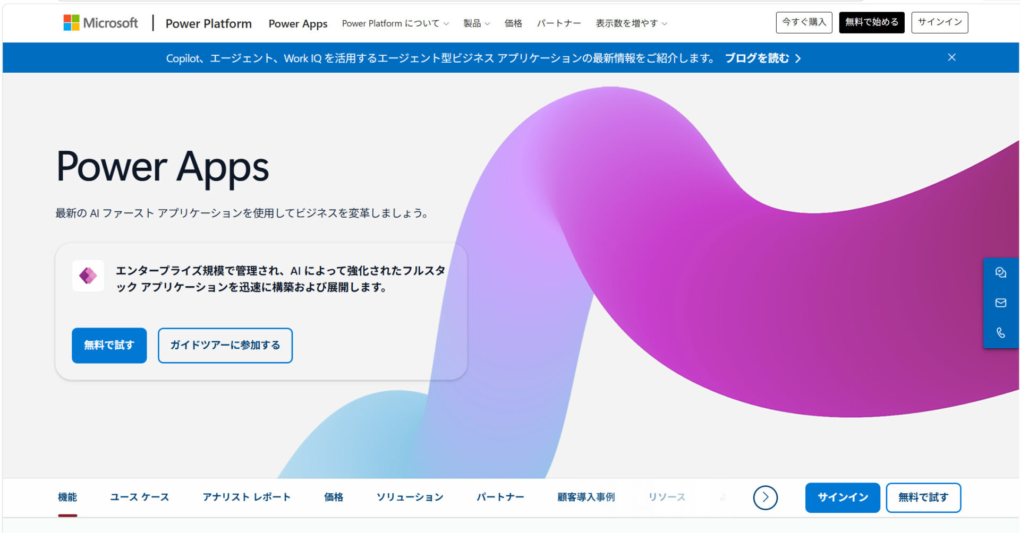Click the black 無料で始める button
This screenshot has width=1020, height=533.
(x=871, y=22)
